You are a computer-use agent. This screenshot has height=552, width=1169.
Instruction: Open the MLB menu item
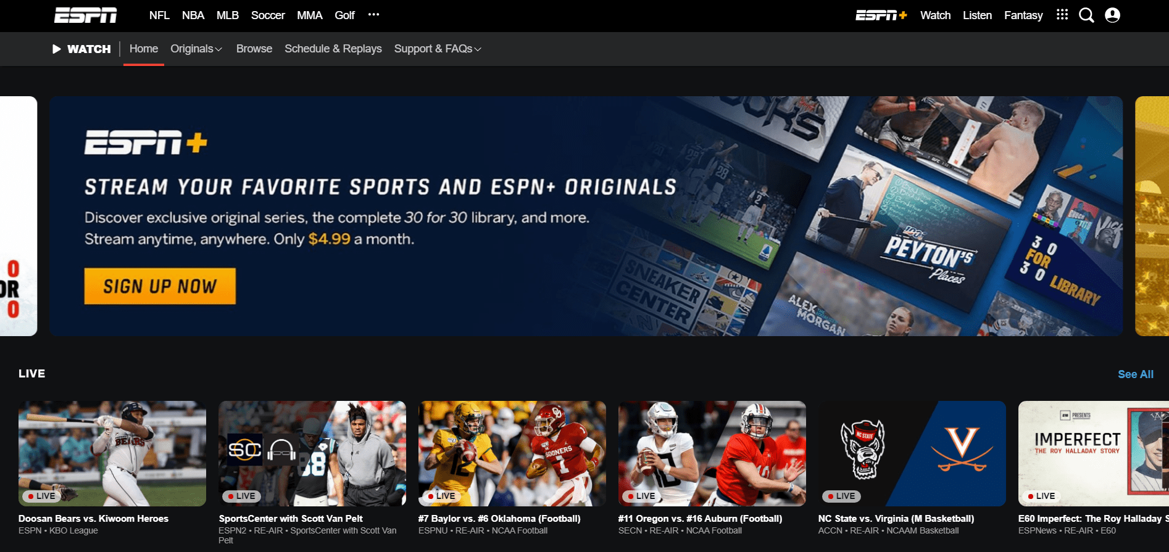pos(228,15)
